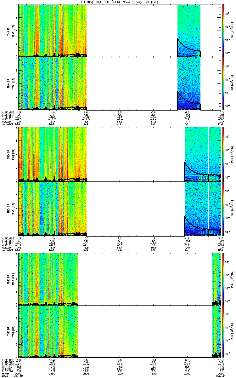Click PSD label beside THA B⊥ color bar

coord(232,31)
